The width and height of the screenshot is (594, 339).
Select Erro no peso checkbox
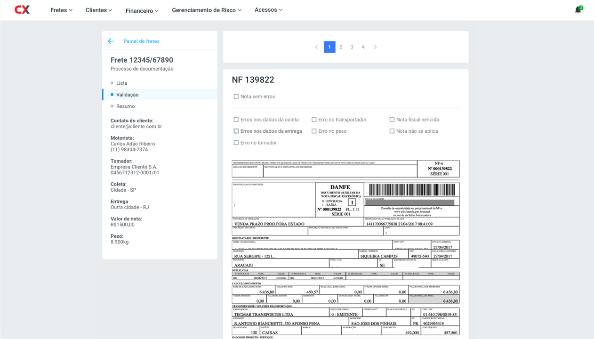(314, 131)
